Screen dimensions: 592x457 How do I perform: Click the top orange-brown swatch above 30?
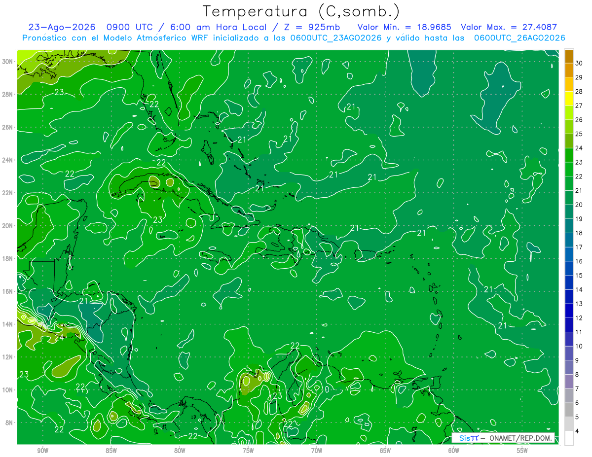click(x=569, y=56)
